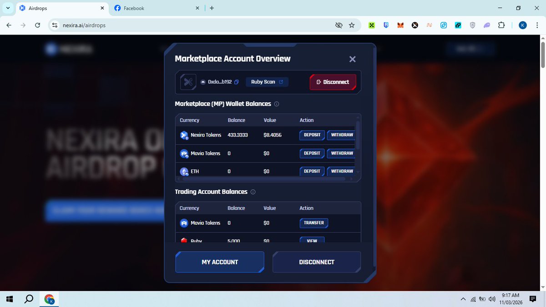Select the Nexira Tokens balance 433.3333

(x=238, y=135)
